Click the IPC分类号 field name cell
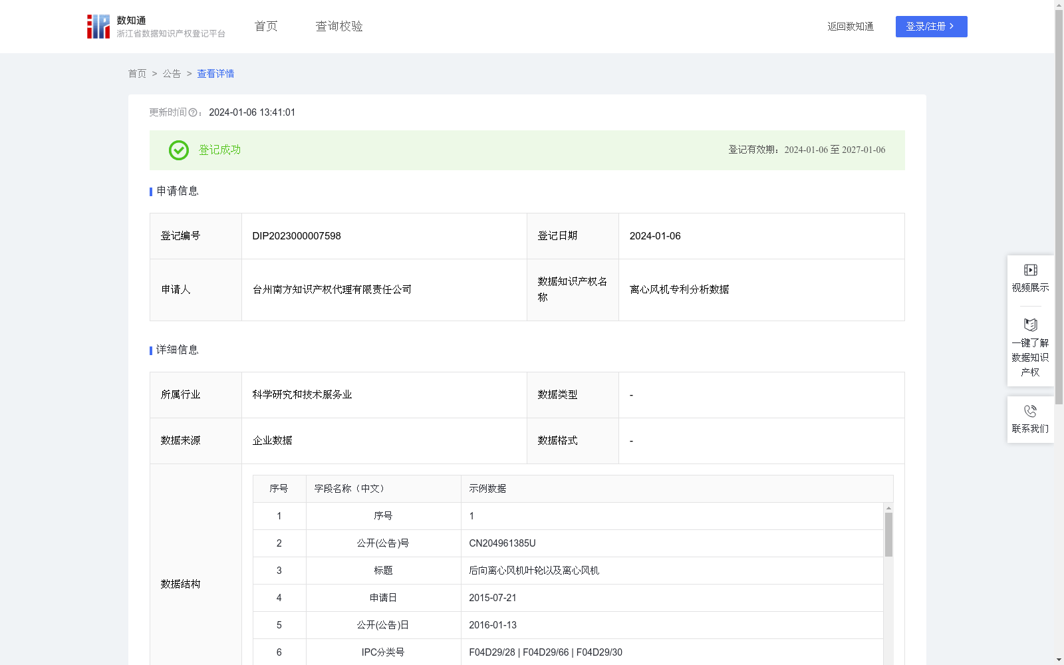Viewport: 1064px width, 665px height. click(x=383, y=652)
